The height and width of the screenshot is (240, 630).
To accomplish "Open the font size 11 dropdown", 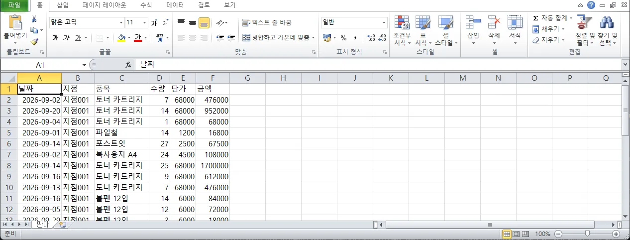I will coord(145,22).
